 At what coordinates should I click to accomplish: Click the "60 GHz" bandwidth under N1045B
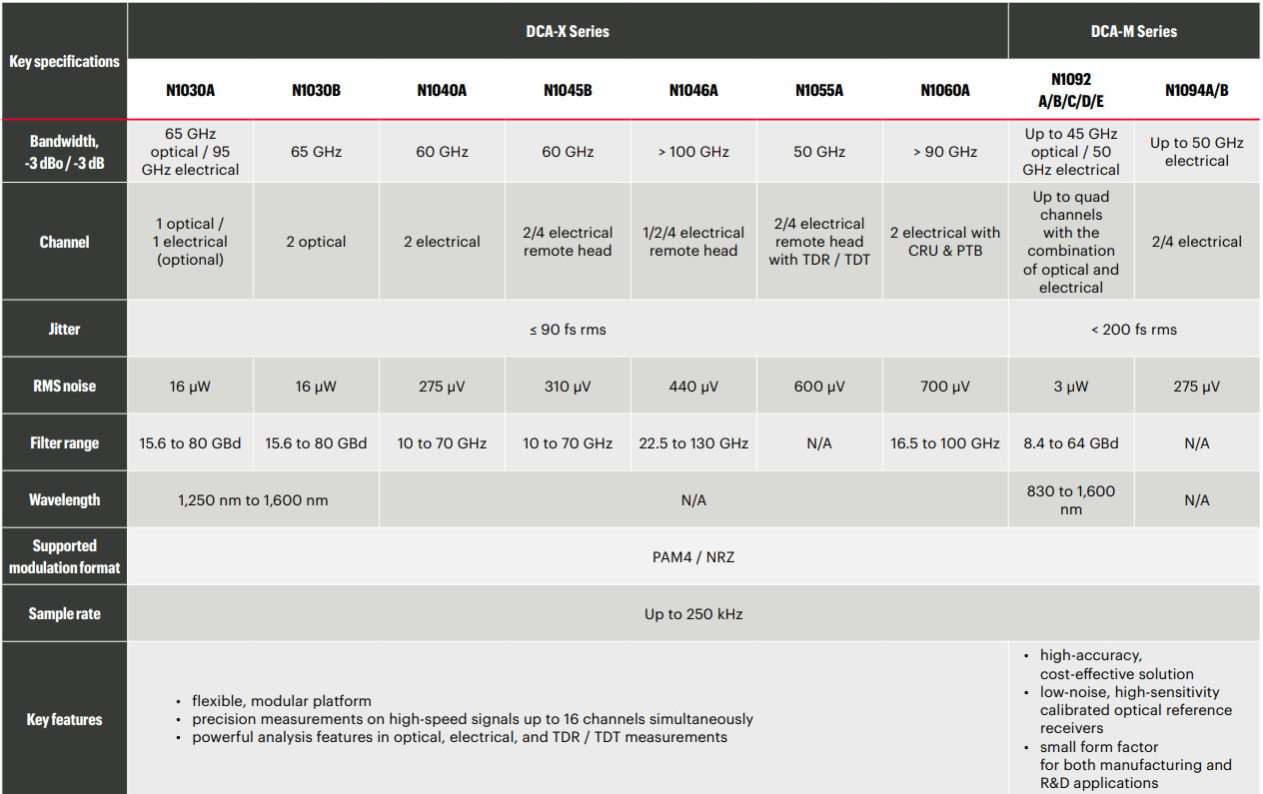(x=568, y=152)
